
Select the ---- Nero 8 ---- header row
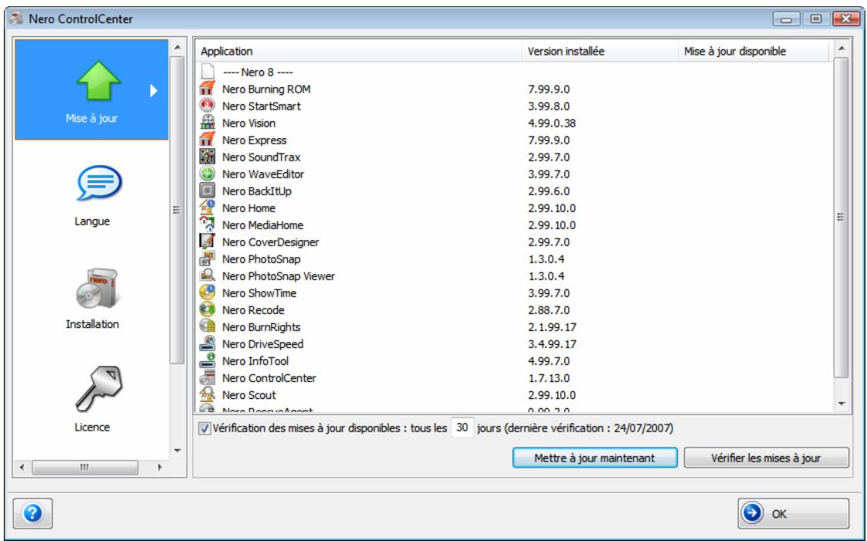point(258,73)
